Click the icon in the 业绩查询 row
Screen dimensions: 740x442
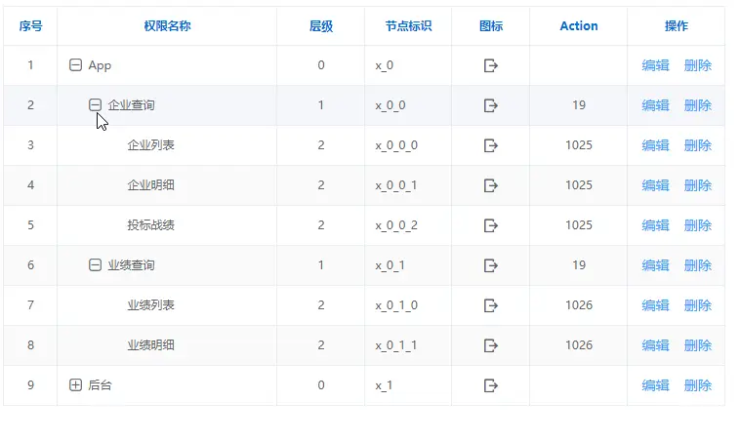tap(491, 265)
